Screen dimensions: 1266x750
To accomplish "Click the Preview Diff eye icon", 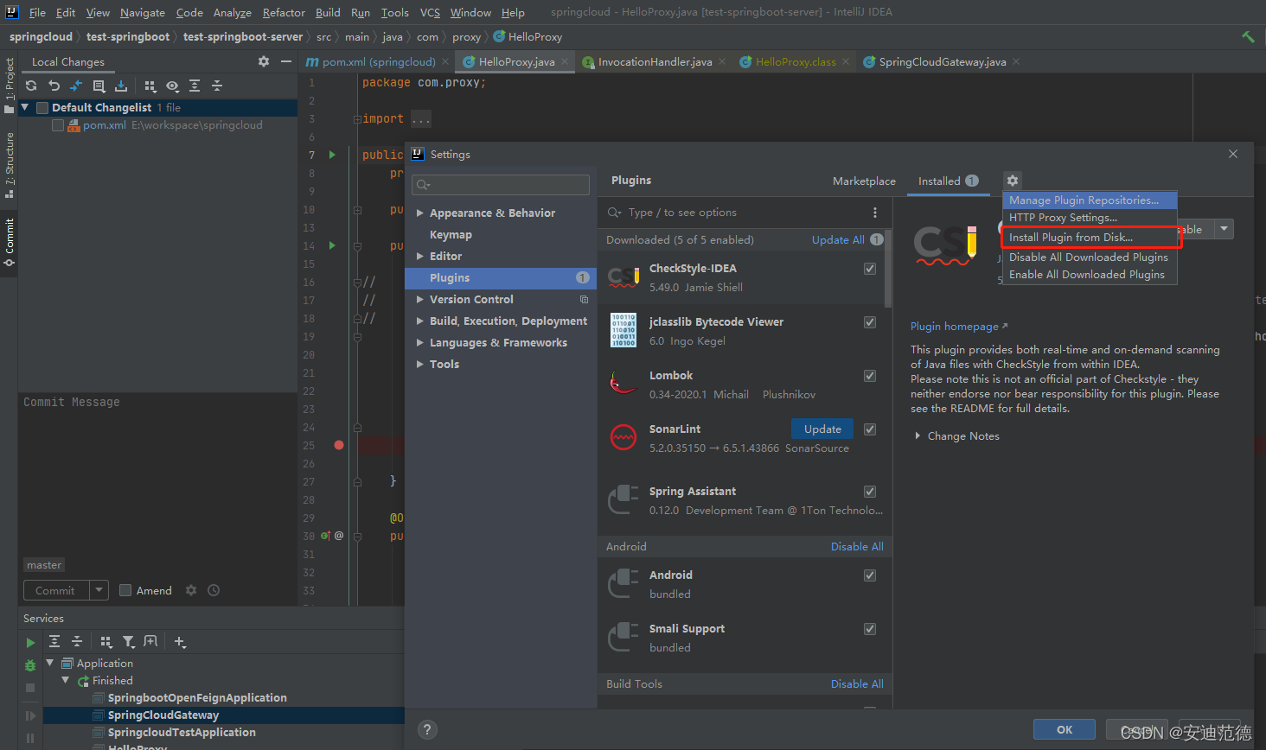I will tap(173, 86).
